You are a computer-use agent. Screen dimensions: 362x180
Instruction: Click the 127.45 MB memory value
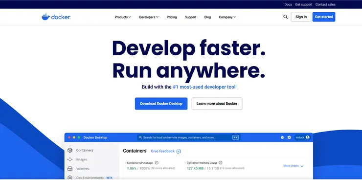[x=195, y=168]
